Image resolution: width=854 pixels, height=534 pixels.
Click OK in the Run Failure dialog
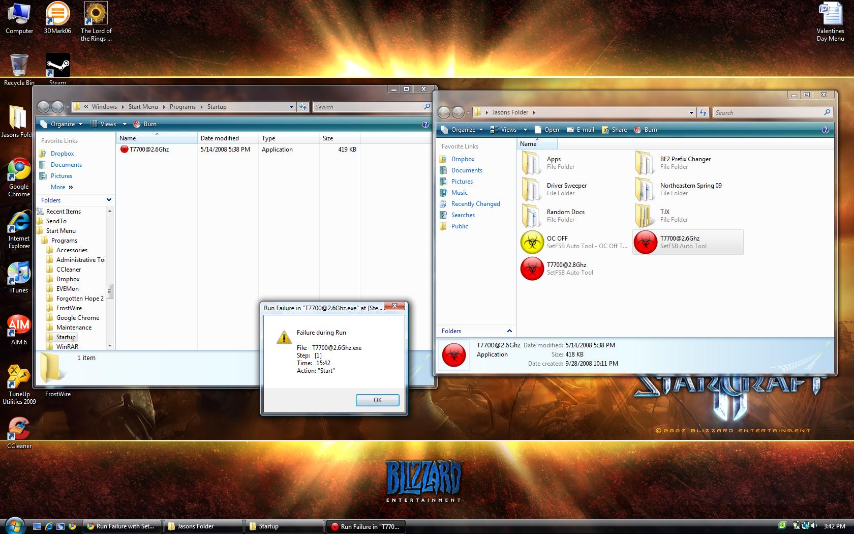pyautogui.click(x=378, y=400)
